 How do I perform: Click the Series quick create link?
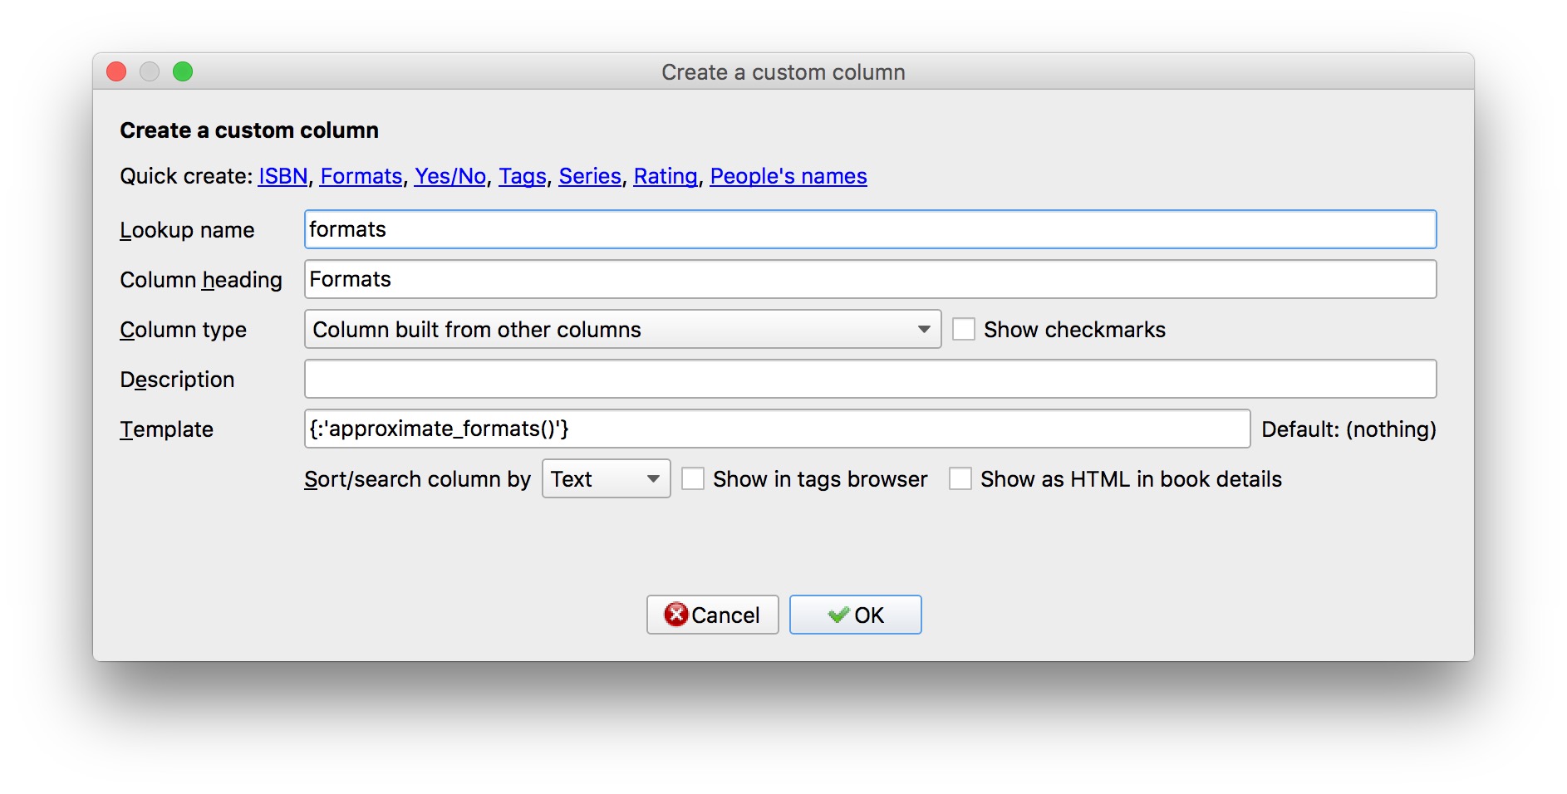click(590, 176)
